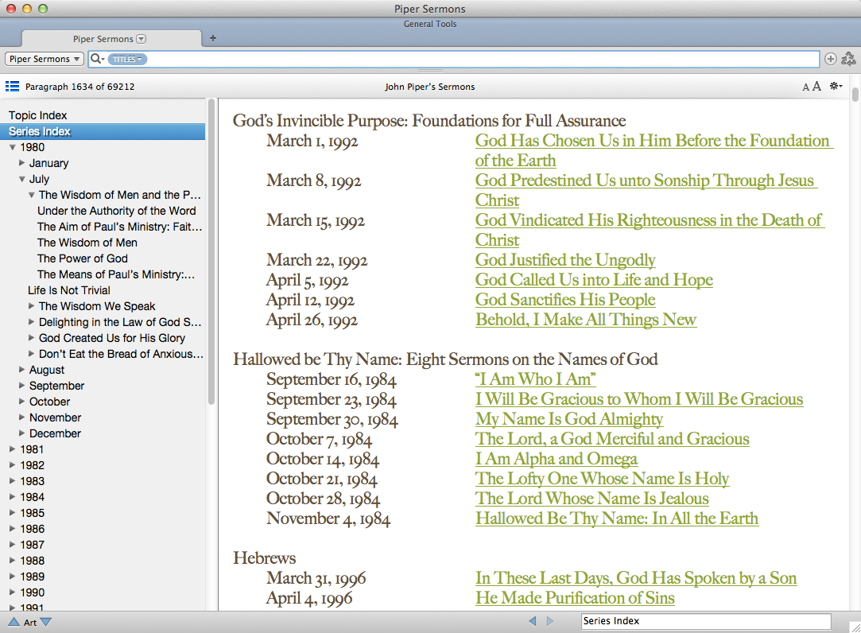This screenshot has height=633, width=861.
Task: Expand the August node
Action: point(22,369)
